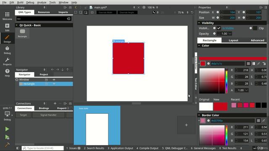Move navigator item right arrow
269x151 pixels.
tap(58, 70)
